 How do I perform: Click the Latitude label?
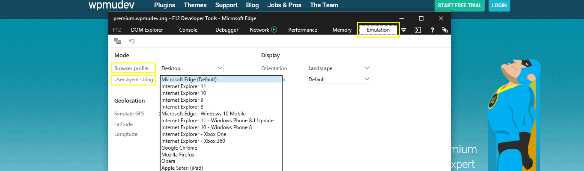123,124
